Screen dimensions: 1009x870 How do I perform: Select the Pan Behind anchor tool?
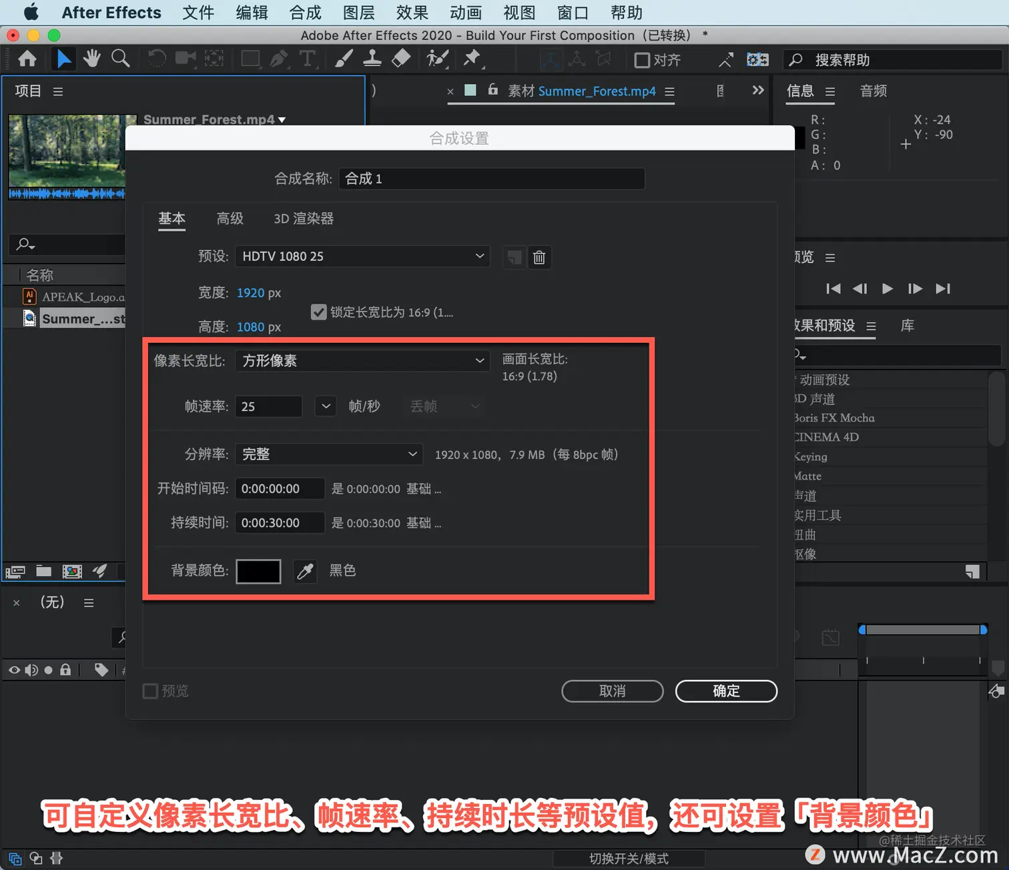(x=214, y=59)
